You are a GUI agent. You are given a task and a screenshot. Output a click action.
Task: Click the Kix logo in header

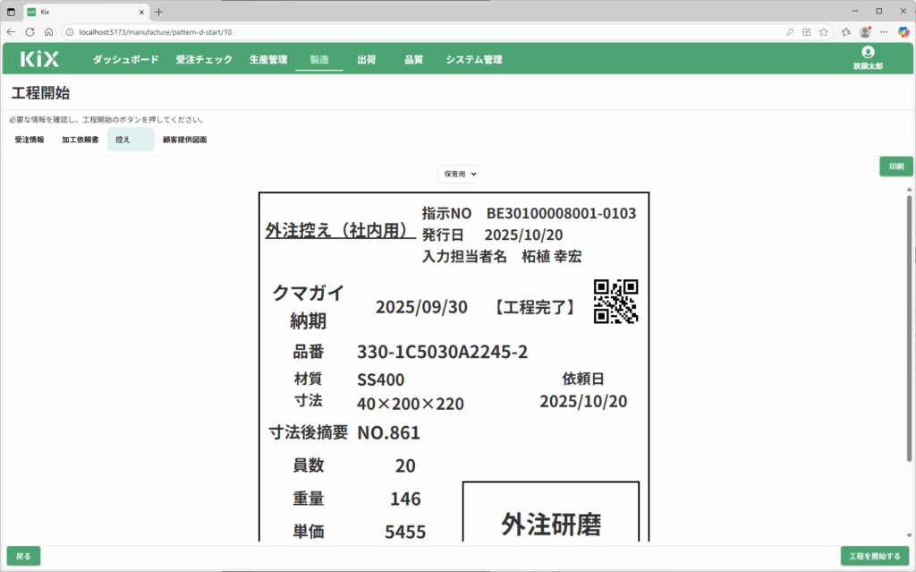click(40, 60)
